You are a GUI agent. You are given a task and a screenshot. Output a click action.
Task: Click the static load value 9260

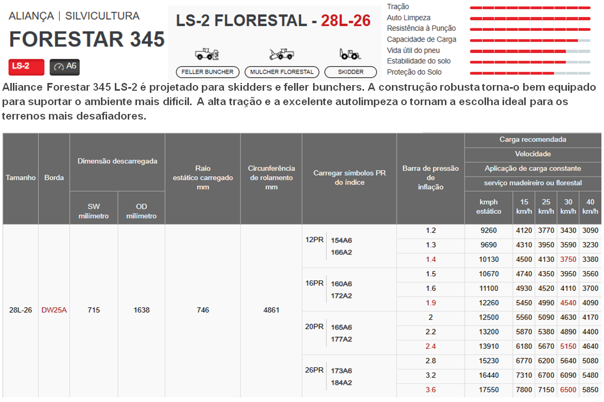coord(489,231)
